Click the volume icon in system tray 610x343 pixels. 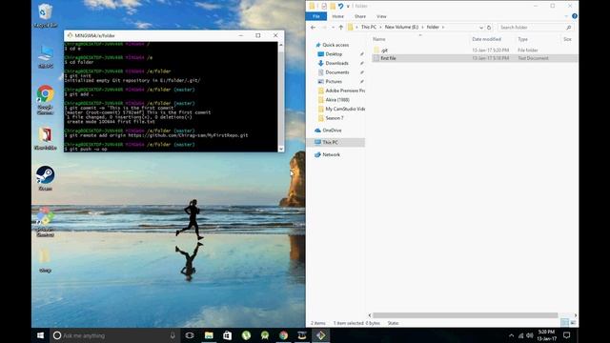click(x=530, y=335)
